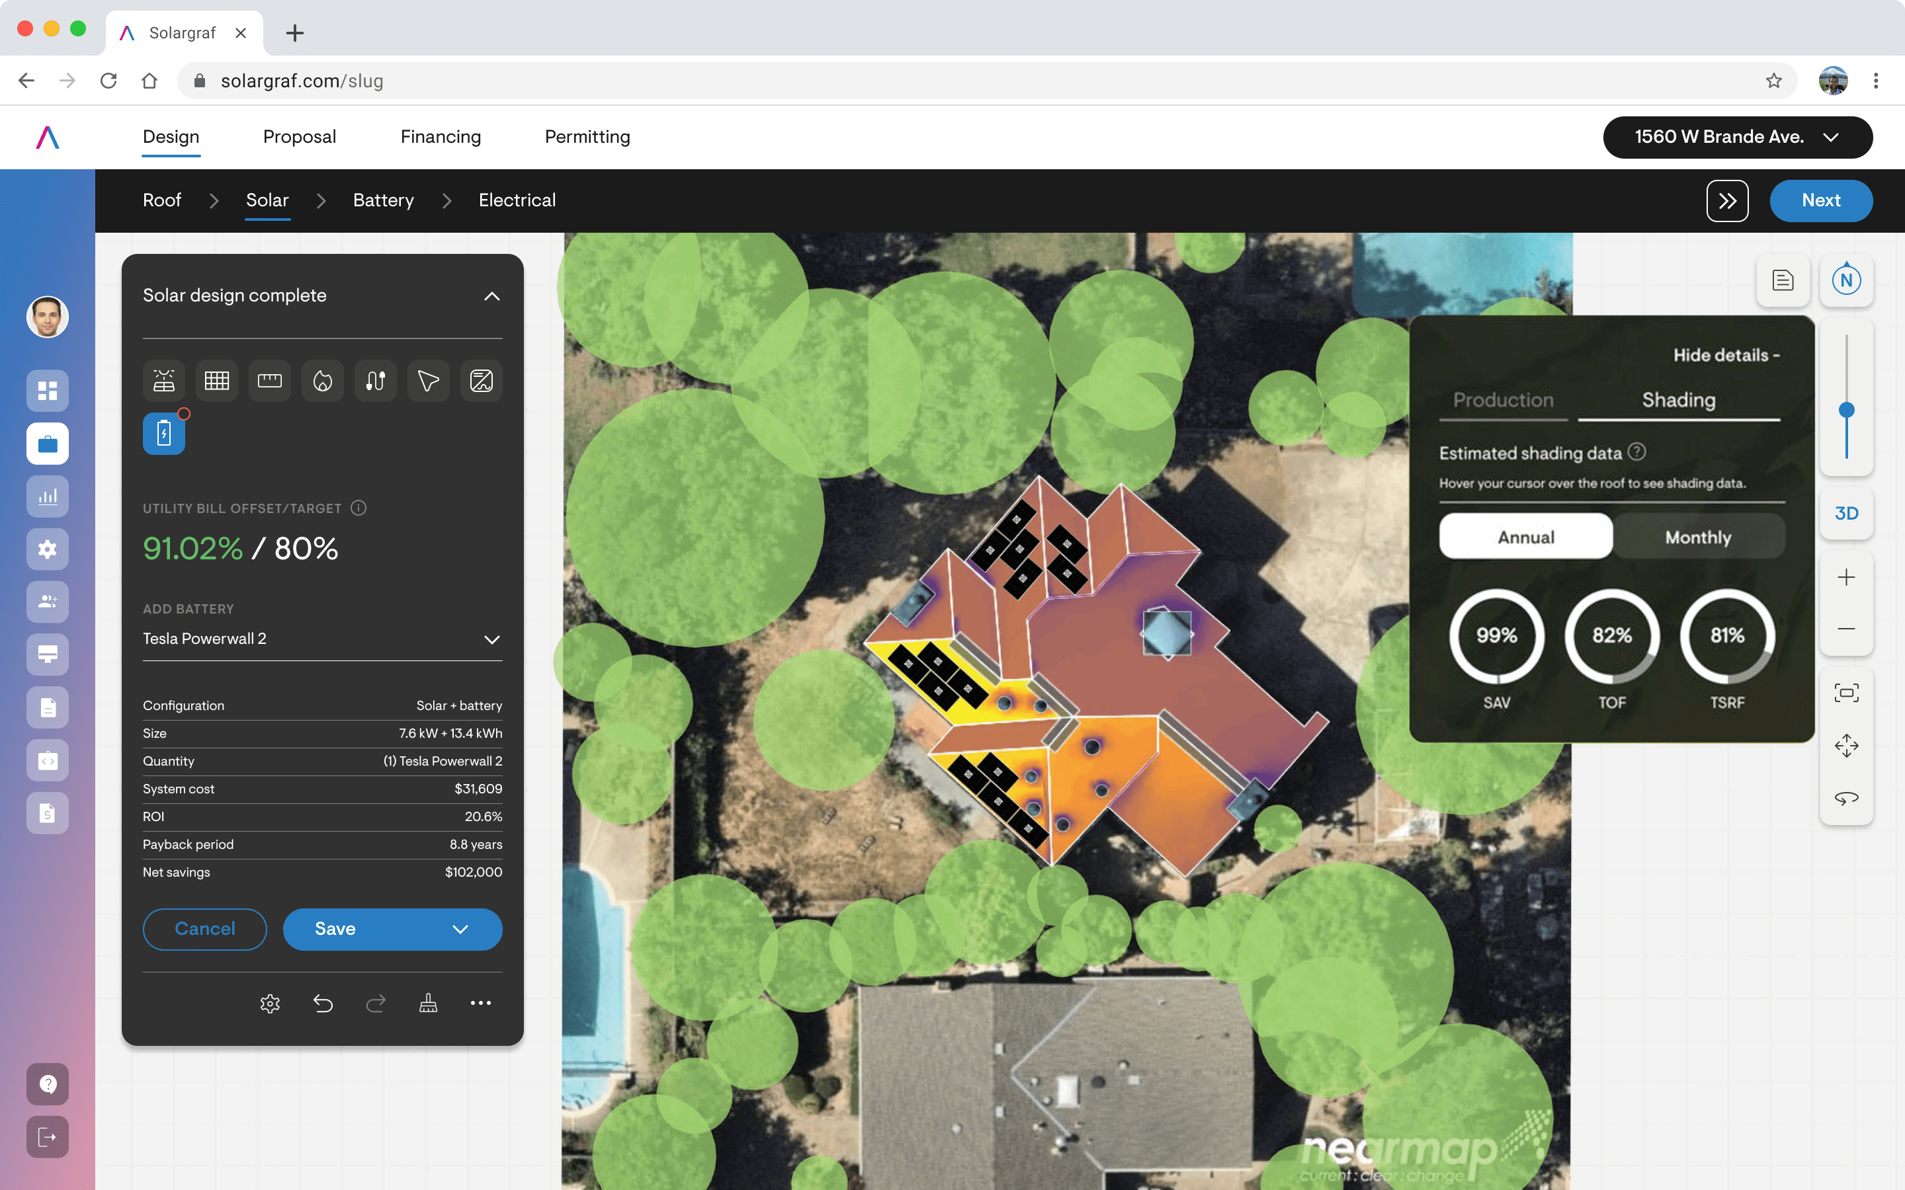Bookmark this page with the star
Screen dimensions: 1905x1190
(x=1773, y=81)
